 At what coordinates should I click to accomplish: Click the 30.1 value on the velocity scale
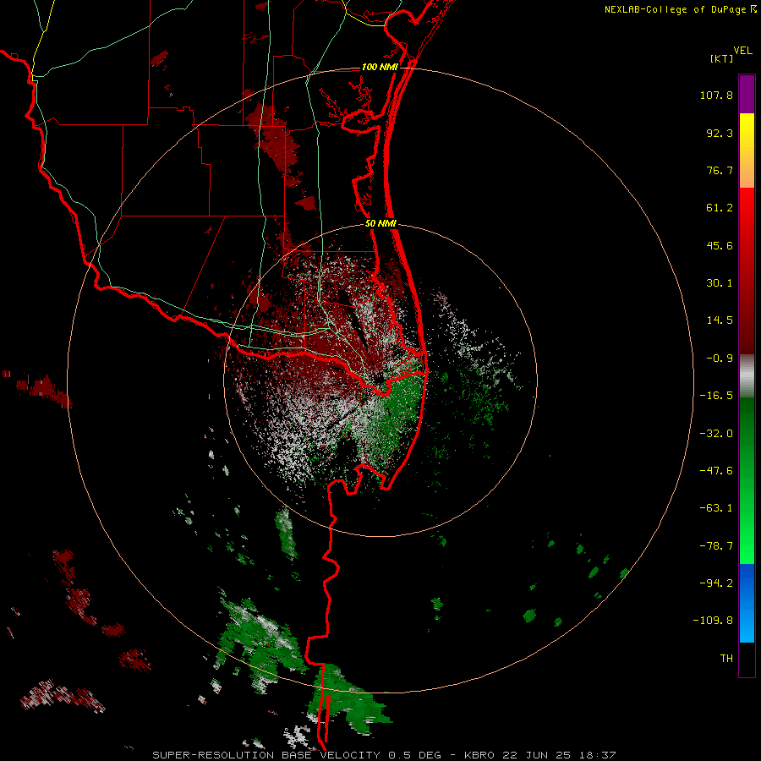pos(720,283)
